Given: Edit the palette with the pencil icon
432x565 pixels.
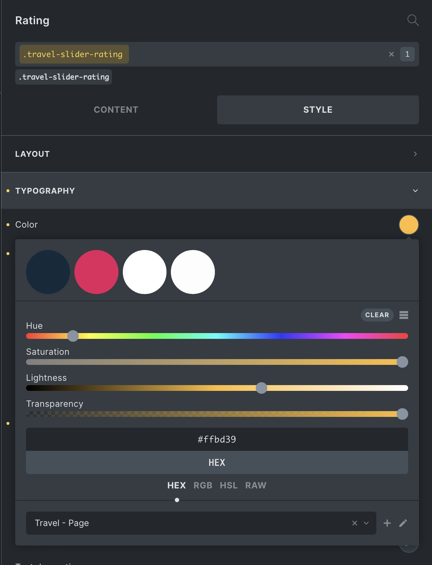Looking at the screenshot, I should pyautogui.click(x=403, y=523).
